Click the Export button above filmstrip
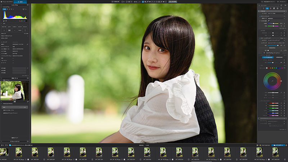This screenshot has height=162, width=288. pyautogui.click(x=278, y=145)
